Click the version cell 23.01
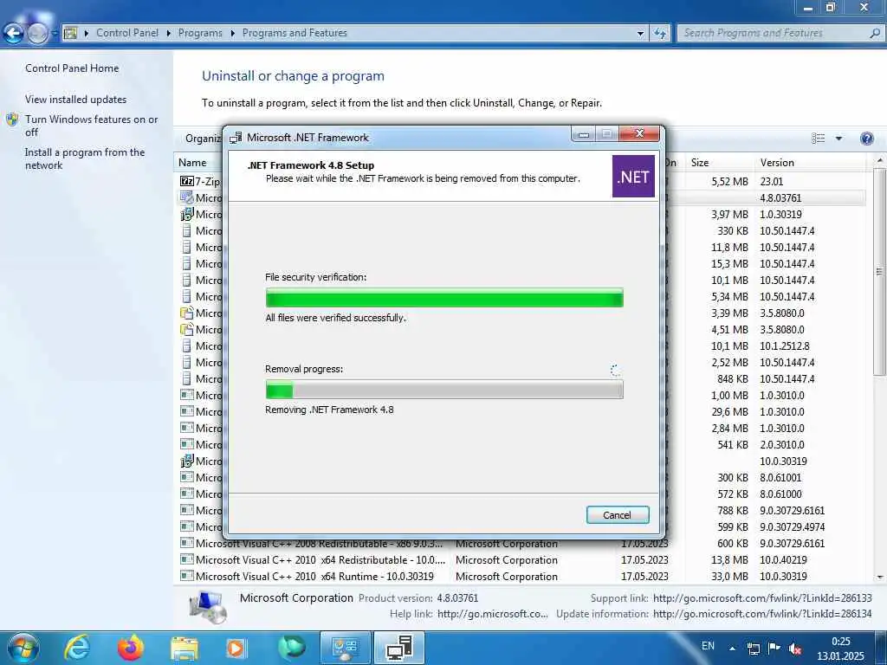 (772, 182)
